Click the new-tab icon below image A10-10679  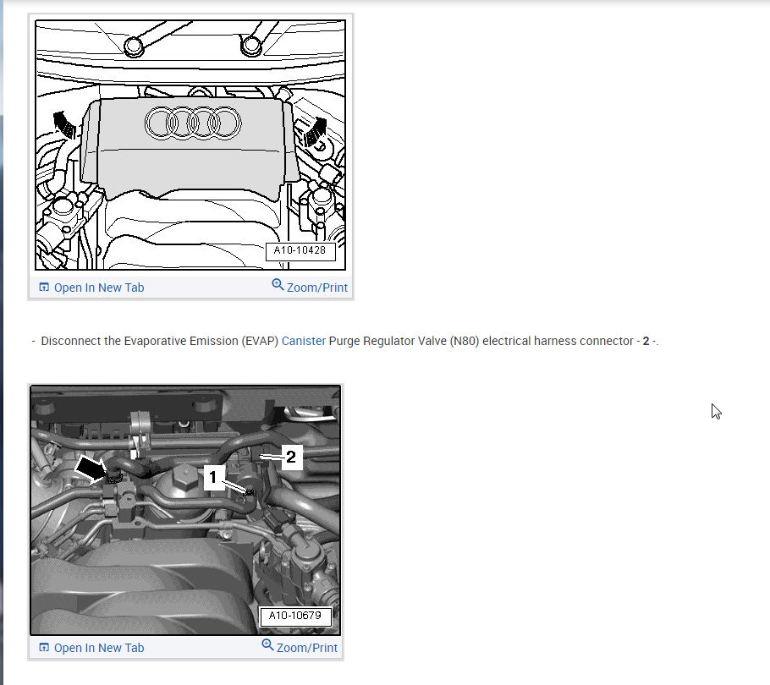point(44,647)
